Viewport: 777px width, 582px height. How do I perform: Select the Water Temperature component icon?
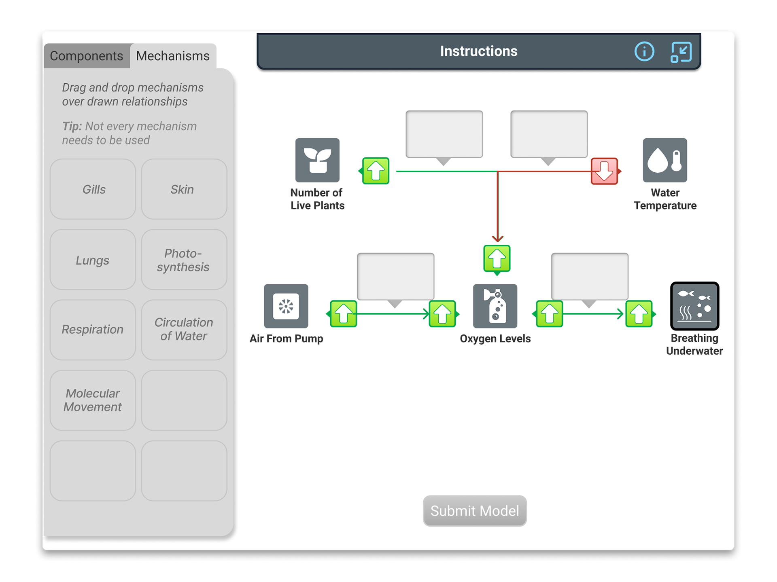pyautogui.click(x=664, y=160)
